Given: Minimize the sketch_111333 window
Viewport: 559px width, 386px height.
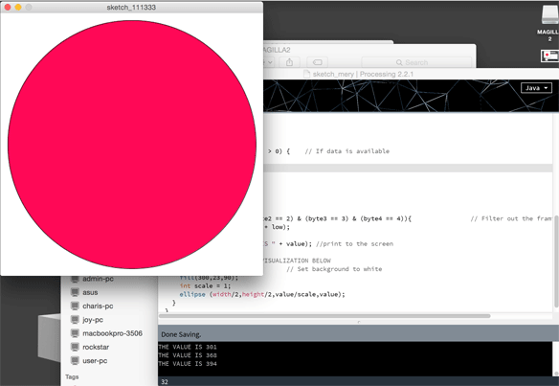Looking at the screenshot, I should 18,7.
